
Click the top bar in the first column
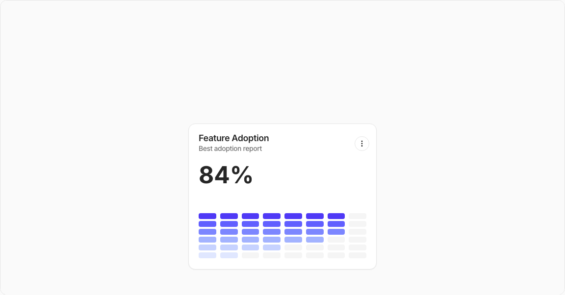[x=207, y=216]
